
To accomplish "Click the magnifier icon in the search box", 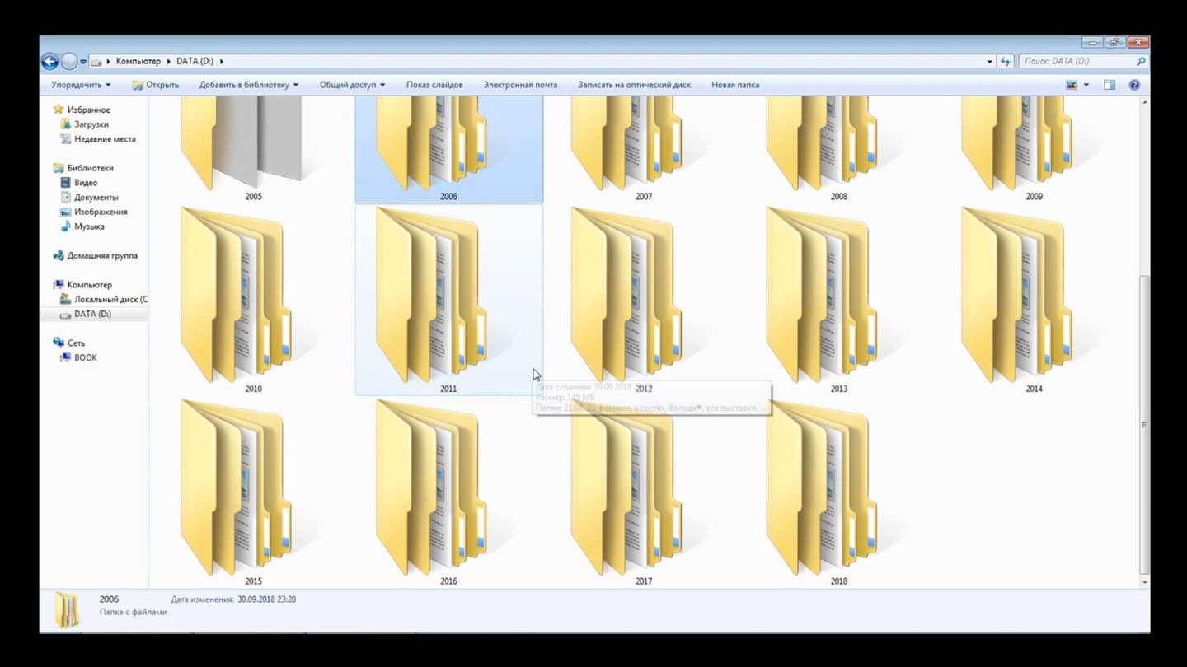I will coord(1141,62).
